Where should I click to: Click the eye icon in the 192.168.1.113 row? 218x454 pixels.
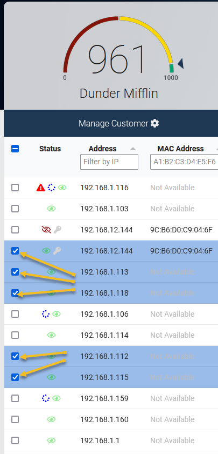click(51, 272)
